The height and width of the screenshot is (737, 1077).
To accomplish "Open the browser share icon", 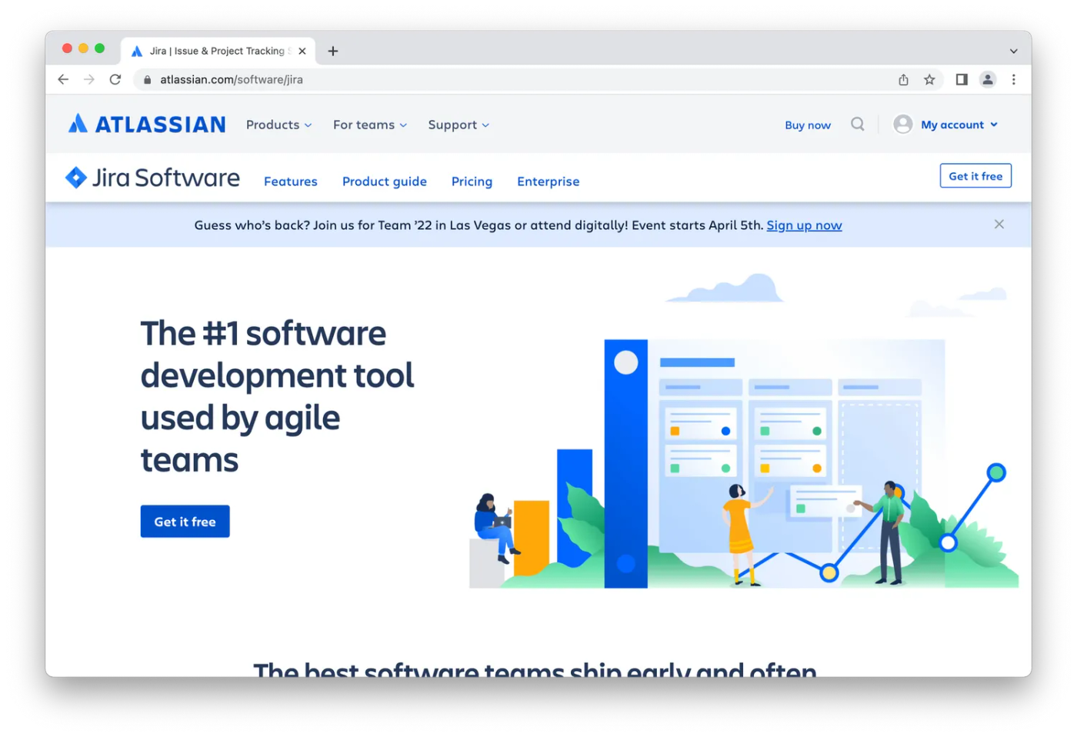I will 902,79.
